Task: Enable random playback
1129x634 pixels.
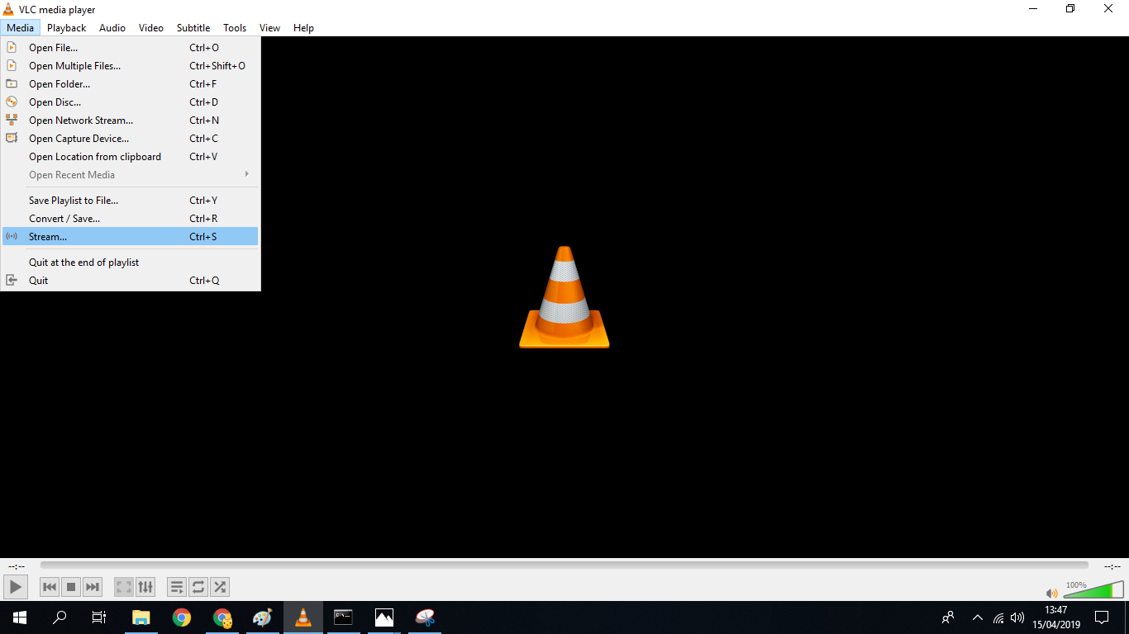Action: click(220, 587)
